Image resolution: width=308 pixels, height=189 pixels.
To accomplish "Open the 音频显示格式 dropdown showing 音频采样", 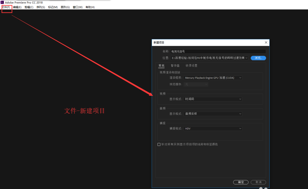I will [x=213, y=114].
